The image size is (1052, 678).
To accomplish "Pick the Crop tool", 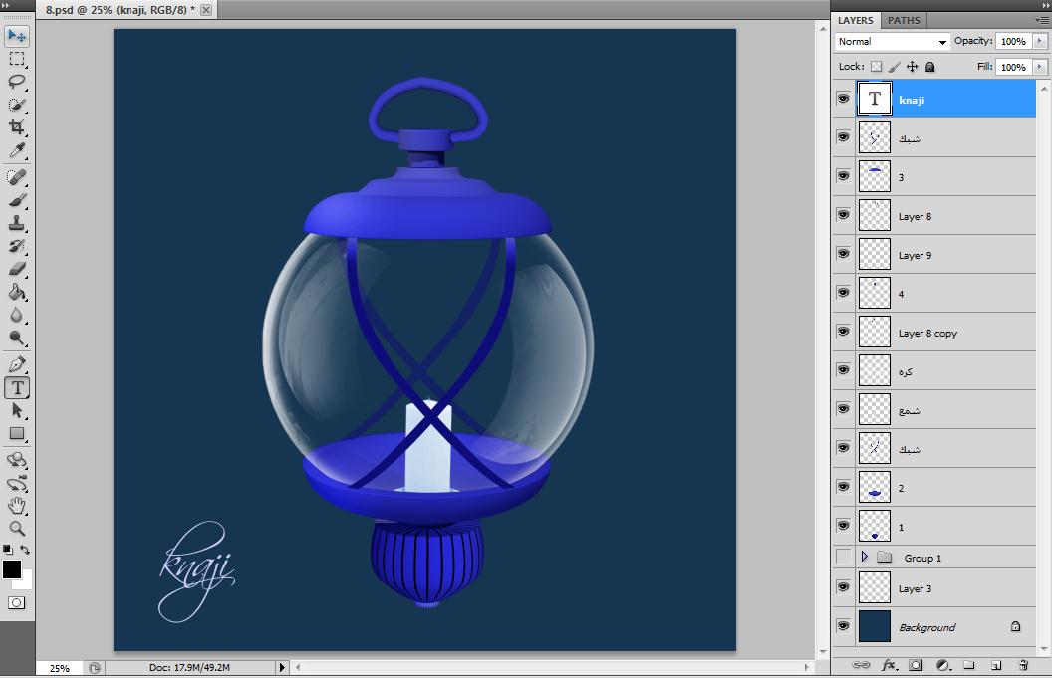I will (17, 127).
